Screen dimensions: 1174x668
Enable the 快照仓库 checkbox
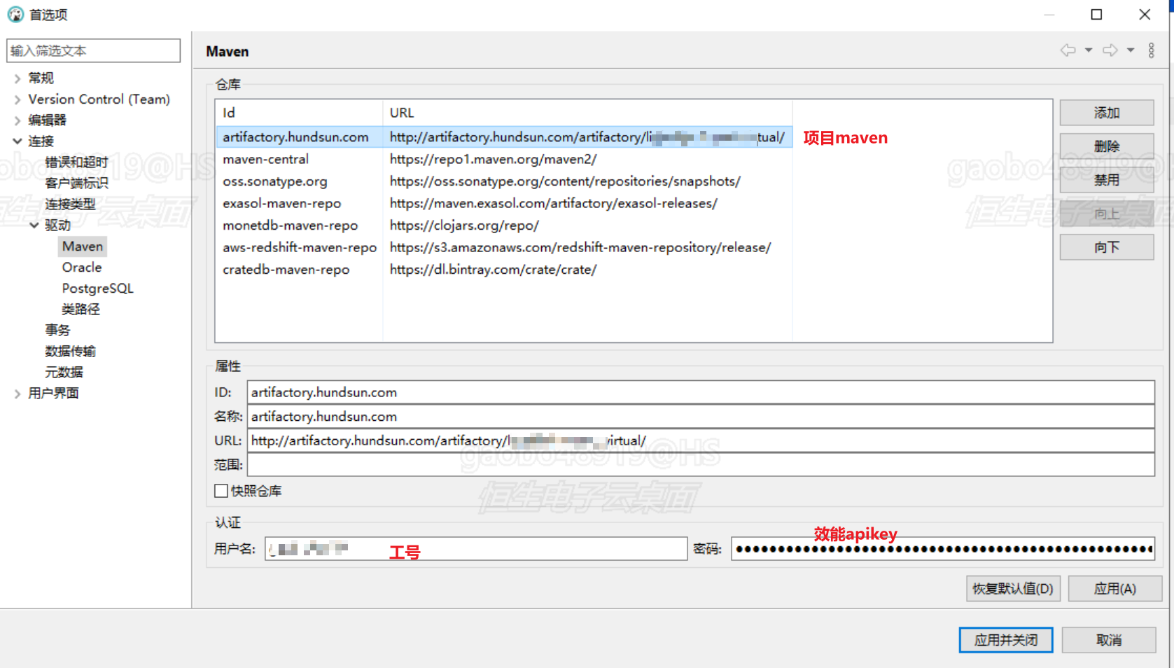[221, 491]
